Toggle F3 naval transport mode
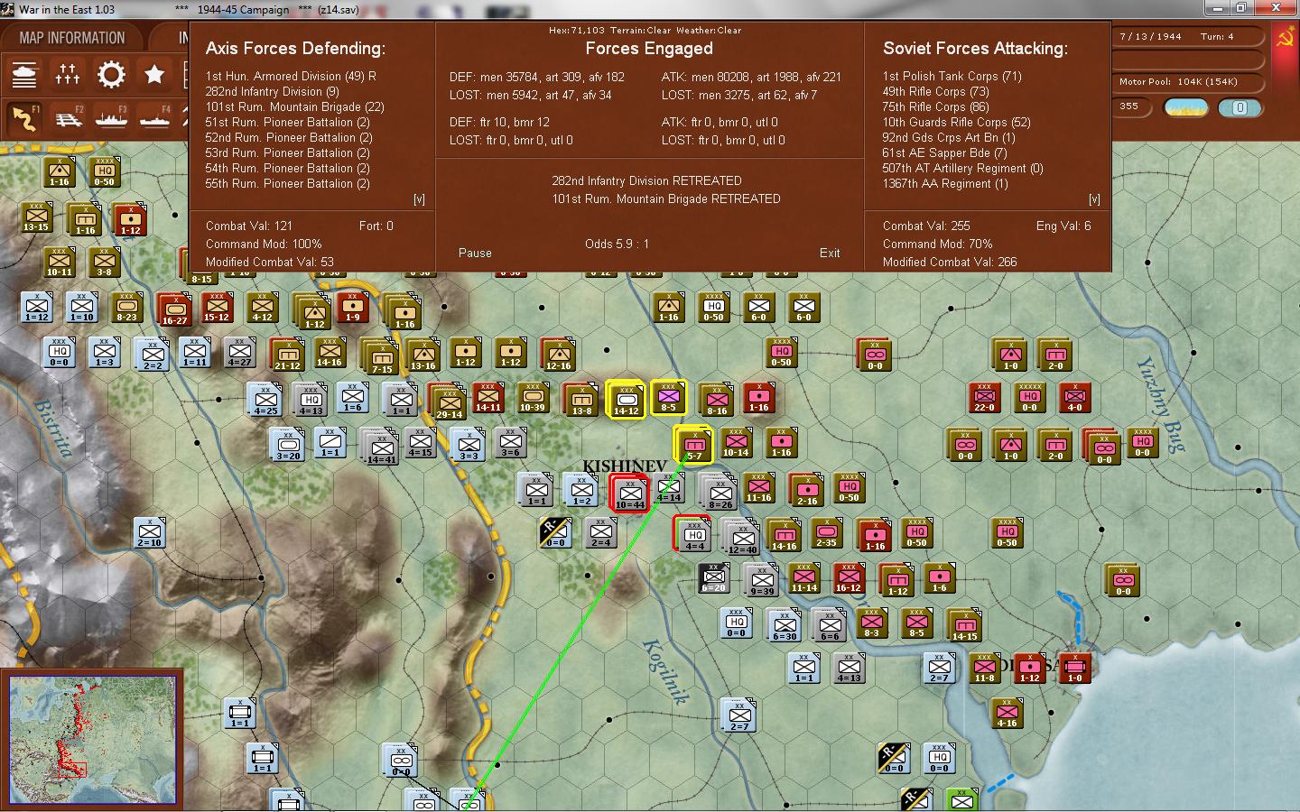1300x812 pixels. tap(111, 118)
